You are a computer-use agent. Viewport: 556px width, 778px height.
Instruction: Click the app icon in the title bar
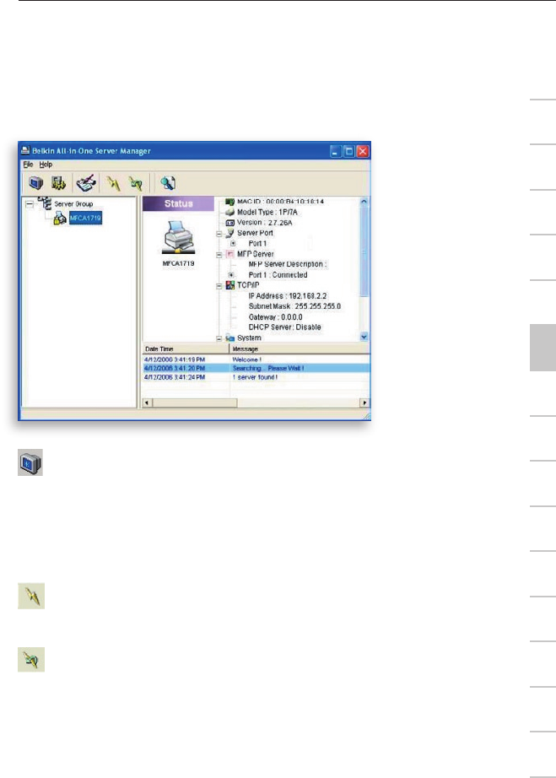click(25, 150)
